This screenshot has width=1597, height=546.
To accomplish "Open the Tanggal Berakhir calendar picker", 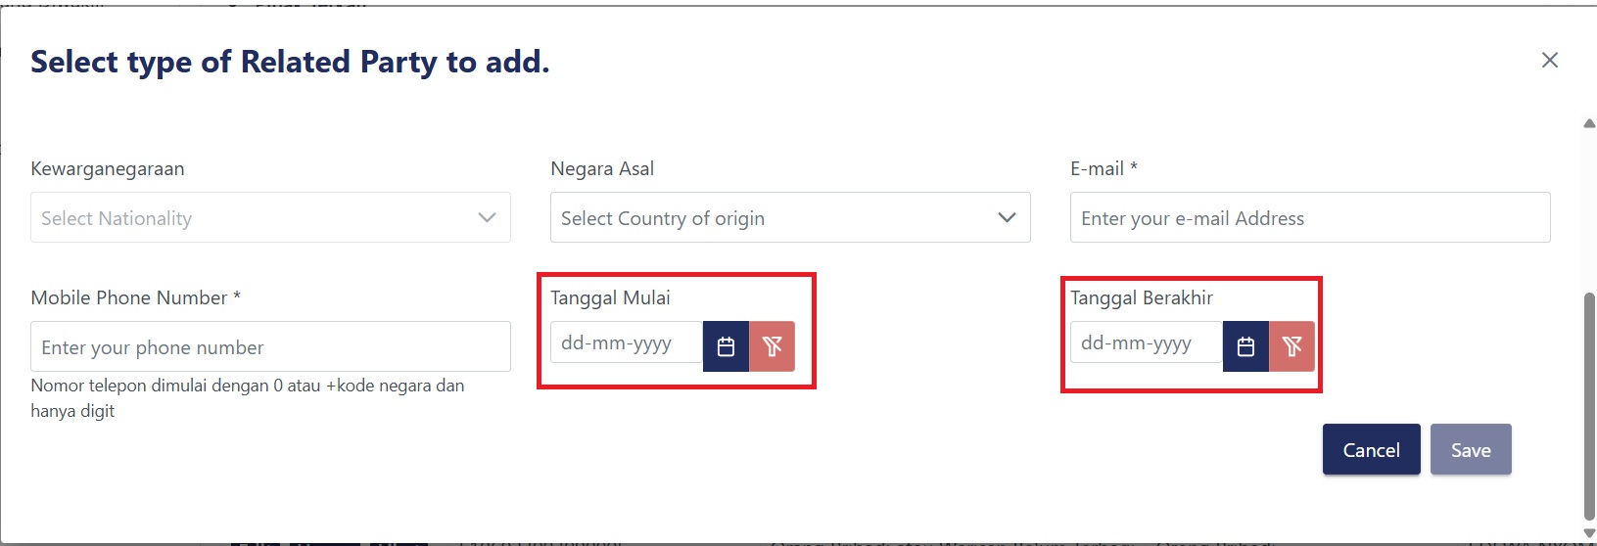I will (1245, 346).
